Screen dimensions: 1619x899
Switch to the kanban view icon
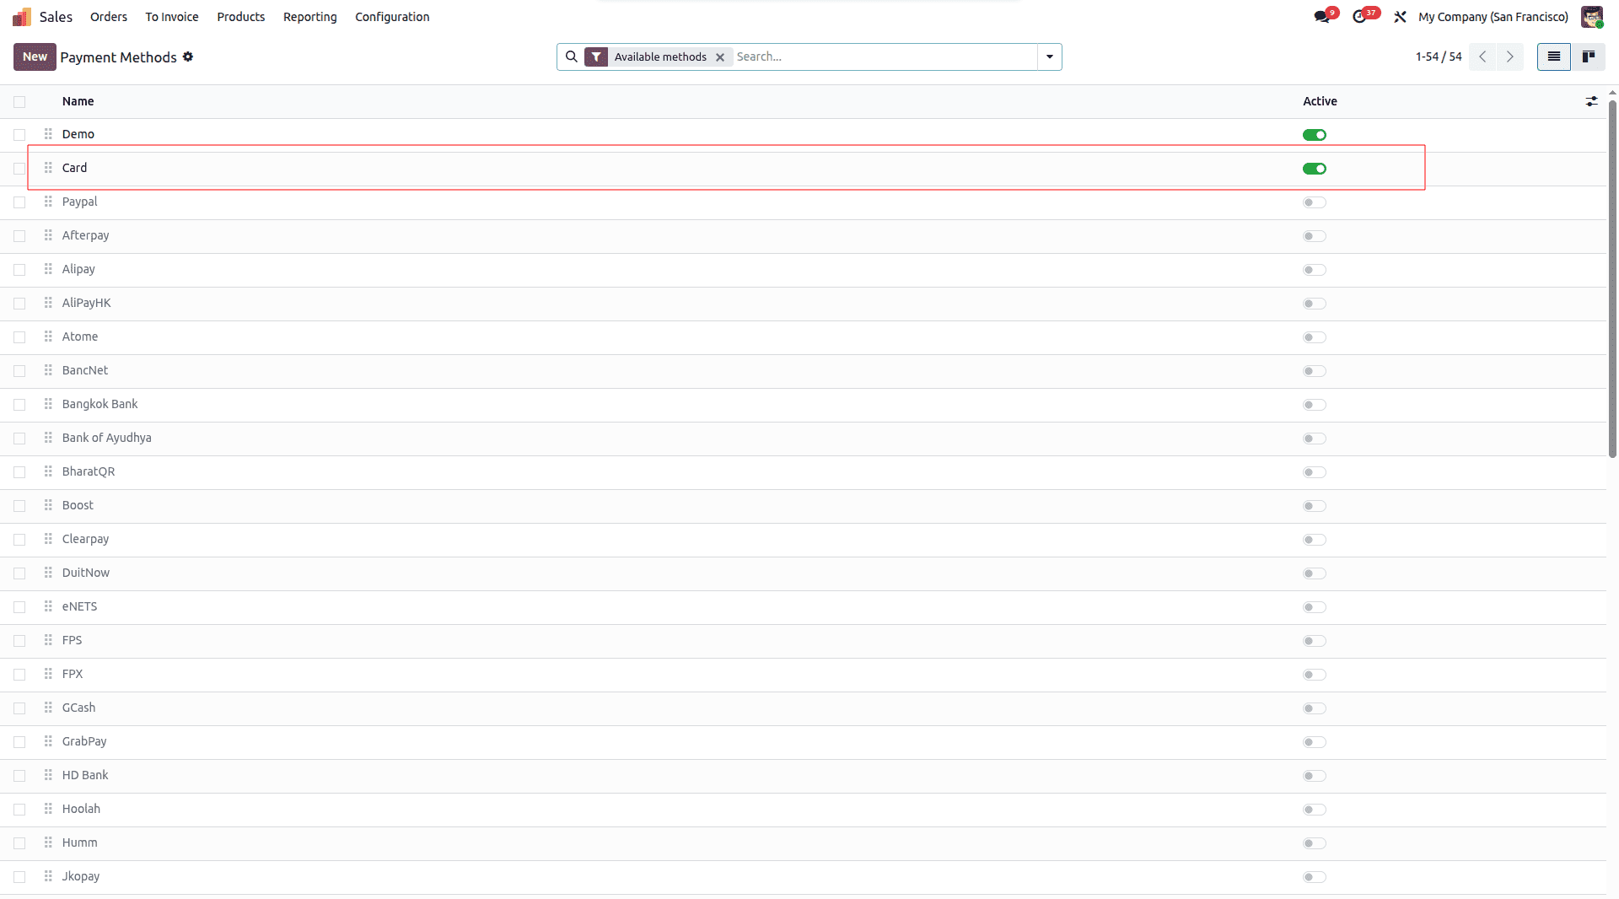pos(1590,57)
